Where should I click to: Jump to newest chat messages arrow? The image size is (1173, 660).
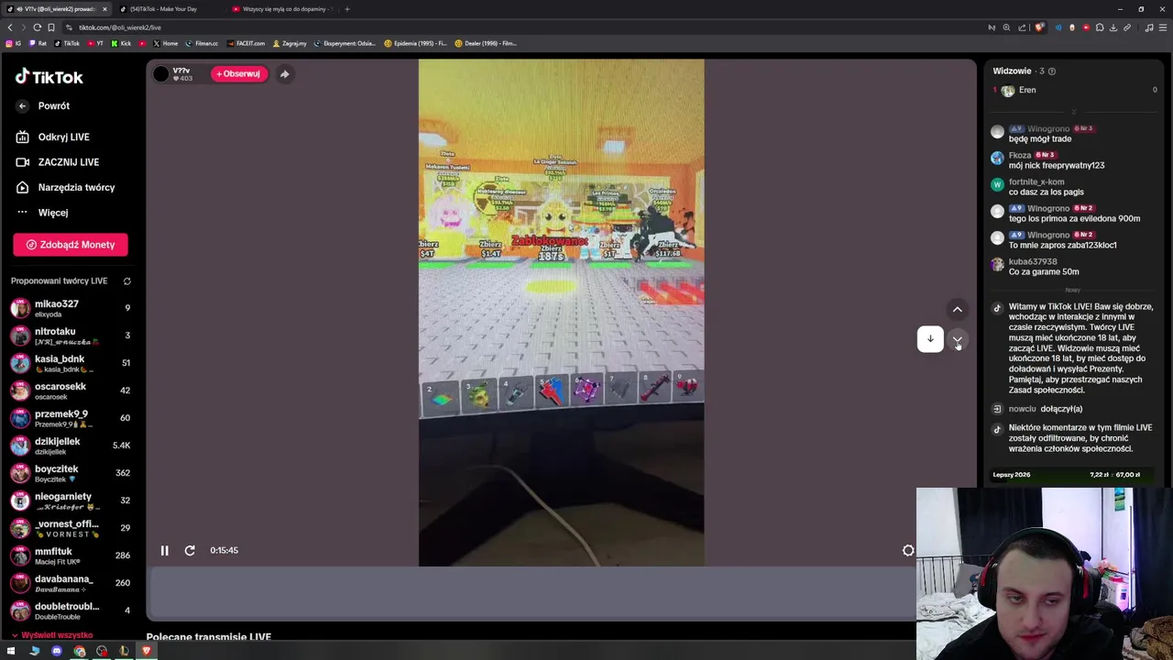[930, 339]
